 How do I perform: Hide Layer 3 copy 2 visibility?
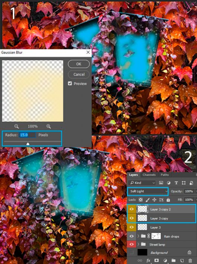click(132, 209)
